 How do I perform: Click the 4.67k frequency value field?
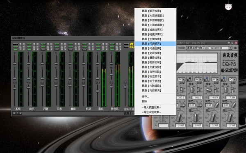214,98
